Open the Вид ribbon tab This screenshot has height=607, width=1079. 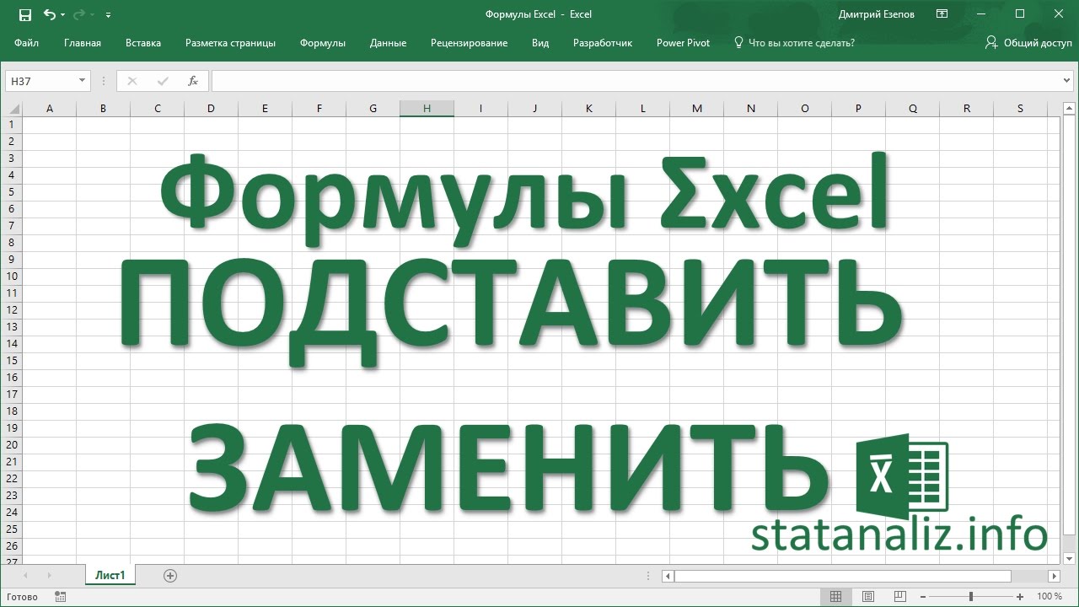(x=540, y=43)
